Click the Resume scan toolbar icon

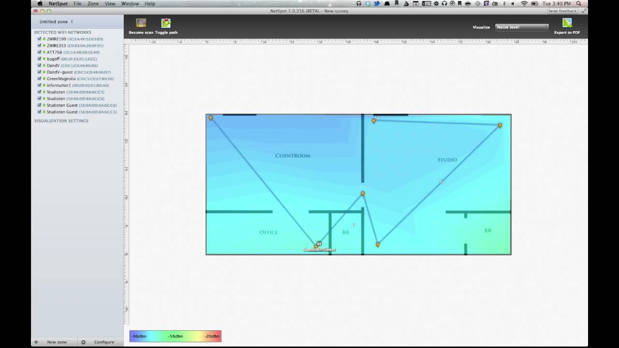coord(141,23)
